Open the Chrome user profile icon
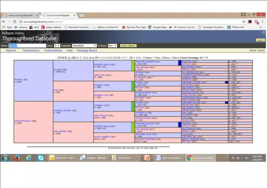This screenshot has width=267, height=188. [x=243, y=14]
